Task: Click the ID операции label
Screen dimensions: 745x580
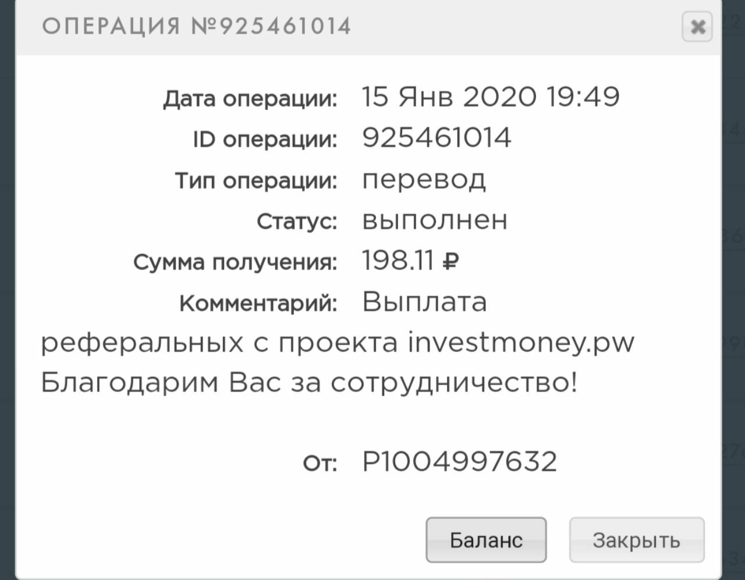Action: pyautogui.click(x=265, y=140)
